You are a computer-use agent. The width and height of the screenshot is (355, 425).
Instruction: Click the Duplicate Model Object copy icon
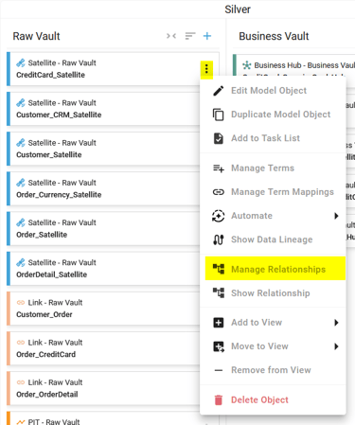pyautogui.click(x=219, y=115)
